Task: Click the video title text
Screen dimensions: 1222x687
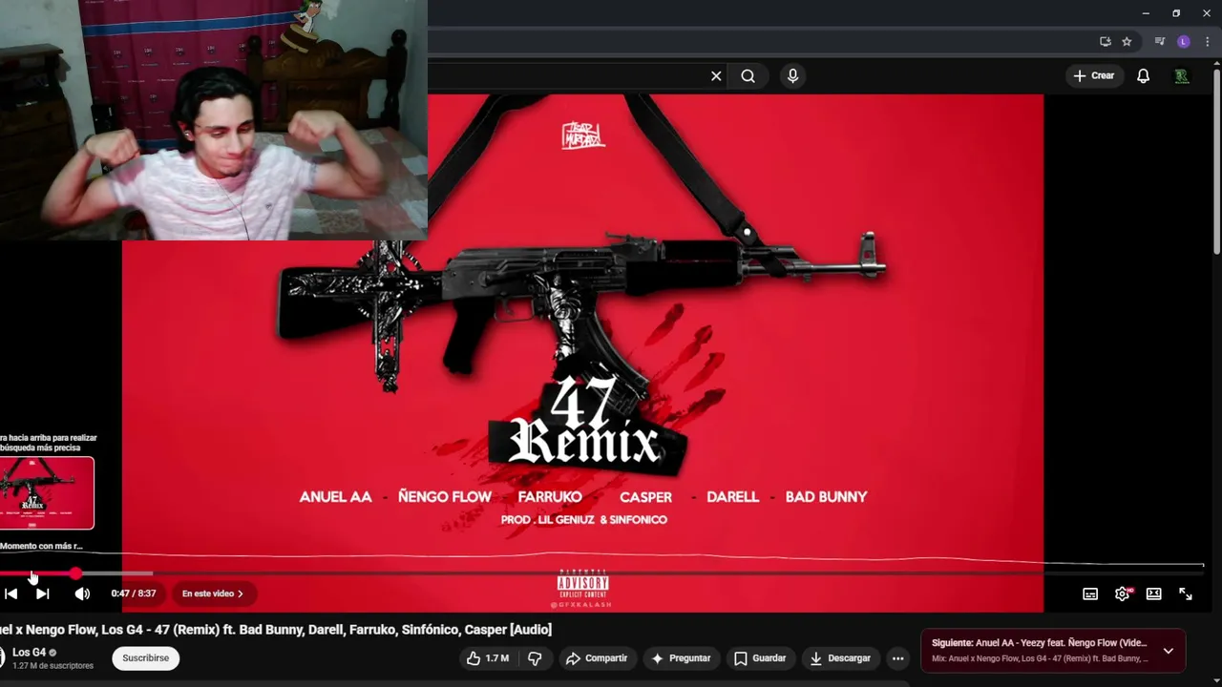Action: tap(276, 630)
